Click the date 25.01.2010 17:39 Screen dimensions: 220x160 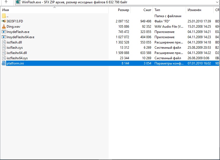coord(199,21)
